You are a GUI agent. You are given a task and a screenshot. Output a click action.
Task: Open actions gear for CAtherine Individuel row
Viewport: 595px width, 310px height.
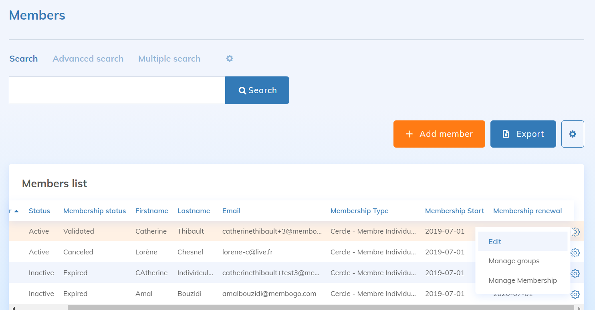(x=575, y=274)
